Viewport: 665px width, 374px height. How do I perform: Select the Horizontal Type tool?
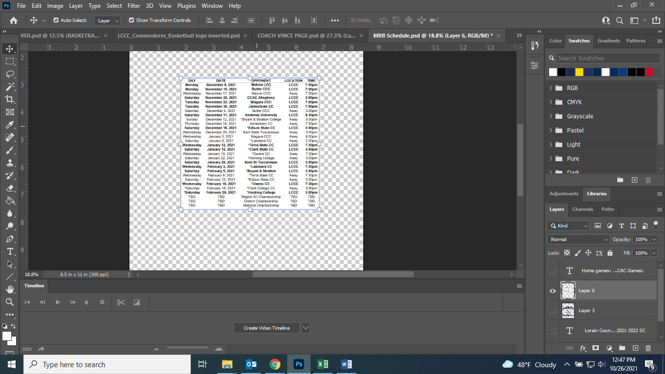click(x=10, y=252)
